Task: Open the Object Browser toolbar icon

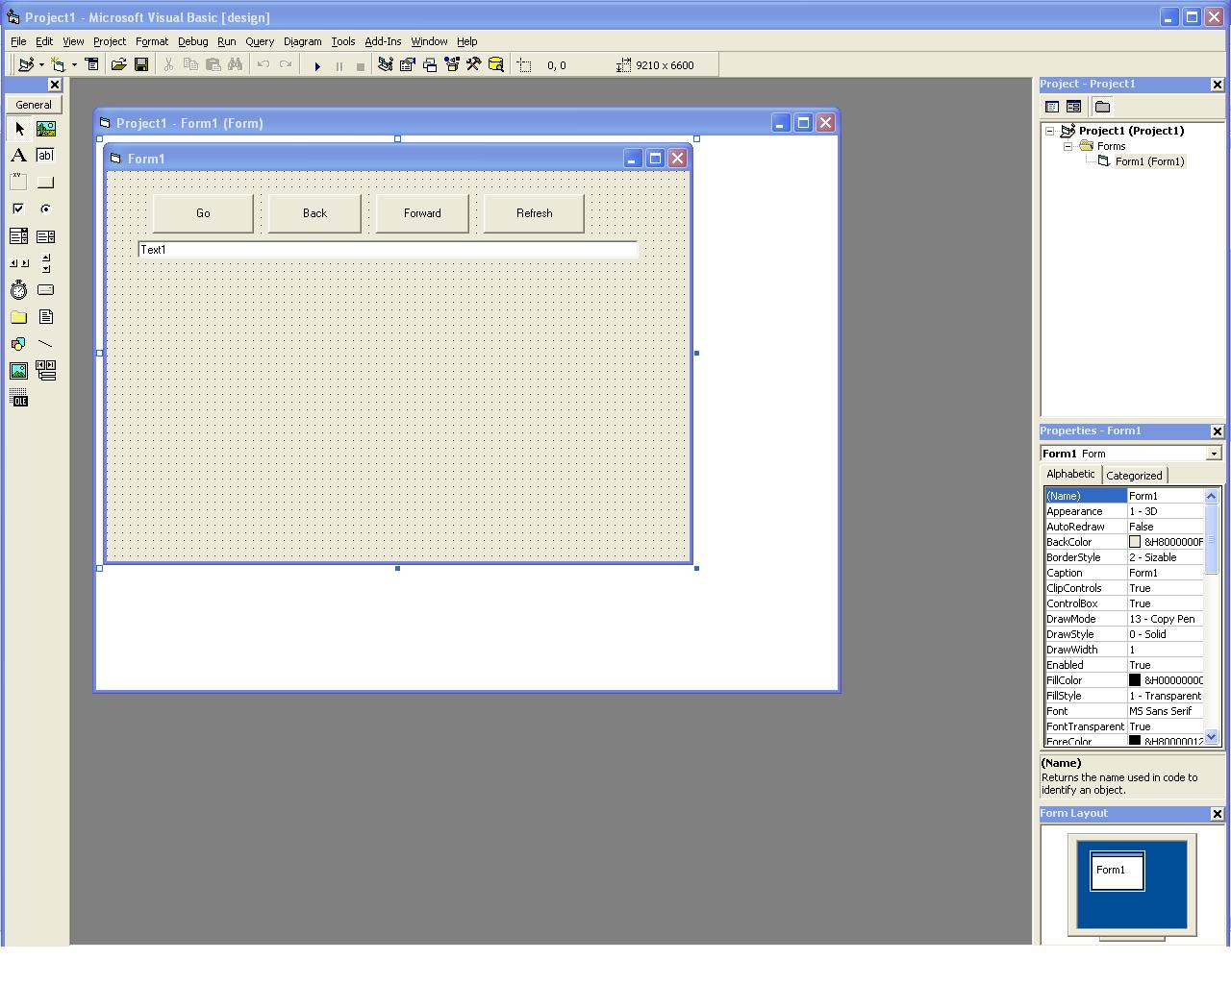Action: pos(452,65)
